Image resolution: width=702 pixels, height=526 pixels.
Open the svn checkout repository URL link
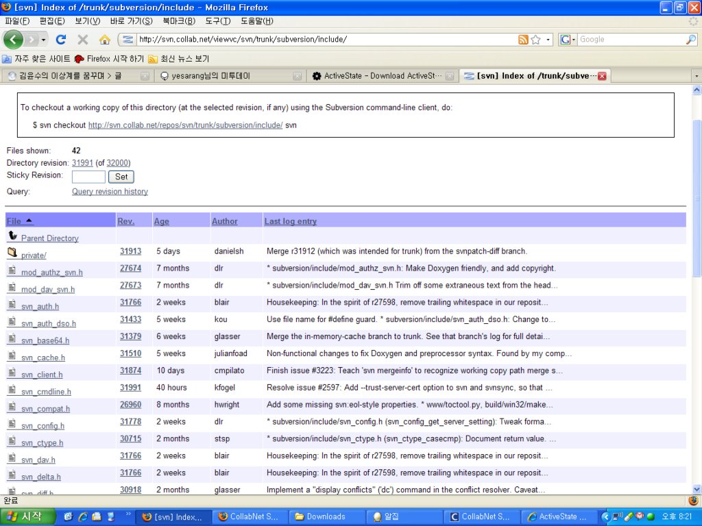point(185,125)
